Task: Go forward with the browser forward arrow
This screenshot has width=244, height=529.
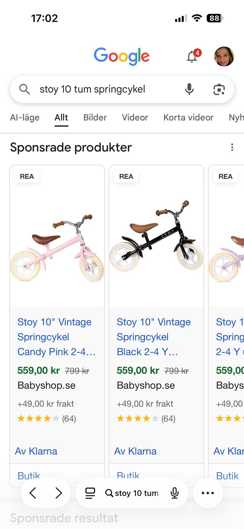Action: pos(59,493)
